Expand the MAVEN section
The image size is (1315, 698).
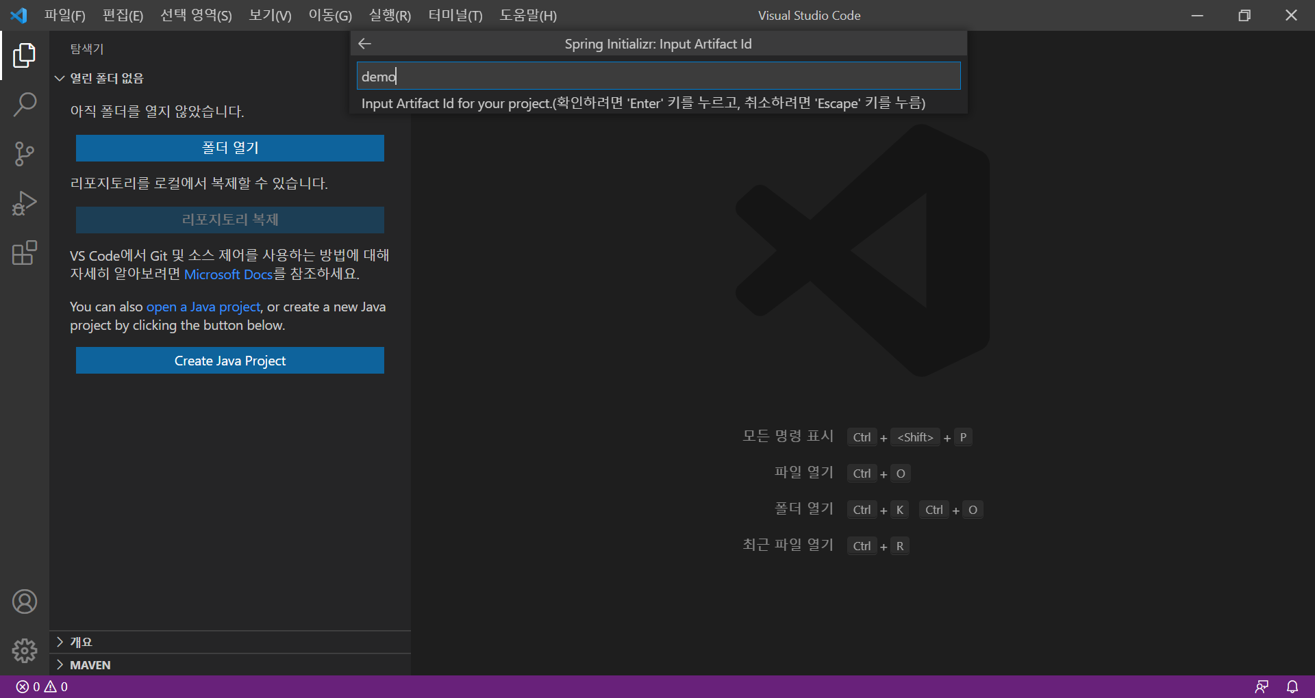(x=230, y=665)
